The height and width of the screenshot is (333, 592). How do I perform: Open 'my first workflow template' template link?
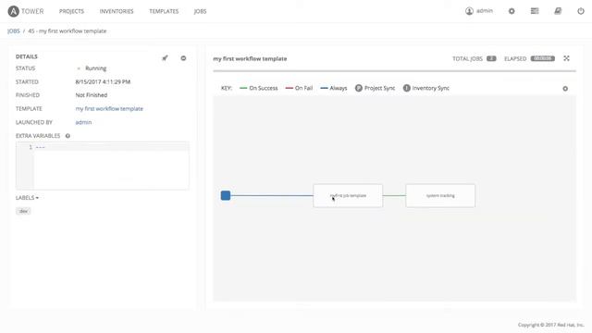[109, 109]
